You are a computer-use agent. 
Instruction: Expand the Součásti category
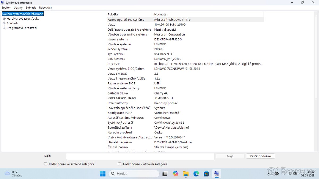(x=4, y=23)
